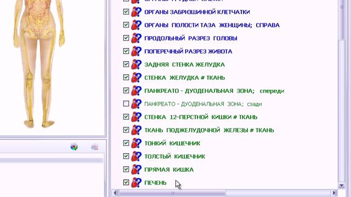This screenshot has width=351, height=197.
Task: Click the icon beside ОРГАНЫ ПОЛОСТИ ТАЗА ЖЕНЩИНЫ
Action: click(136, 25)
